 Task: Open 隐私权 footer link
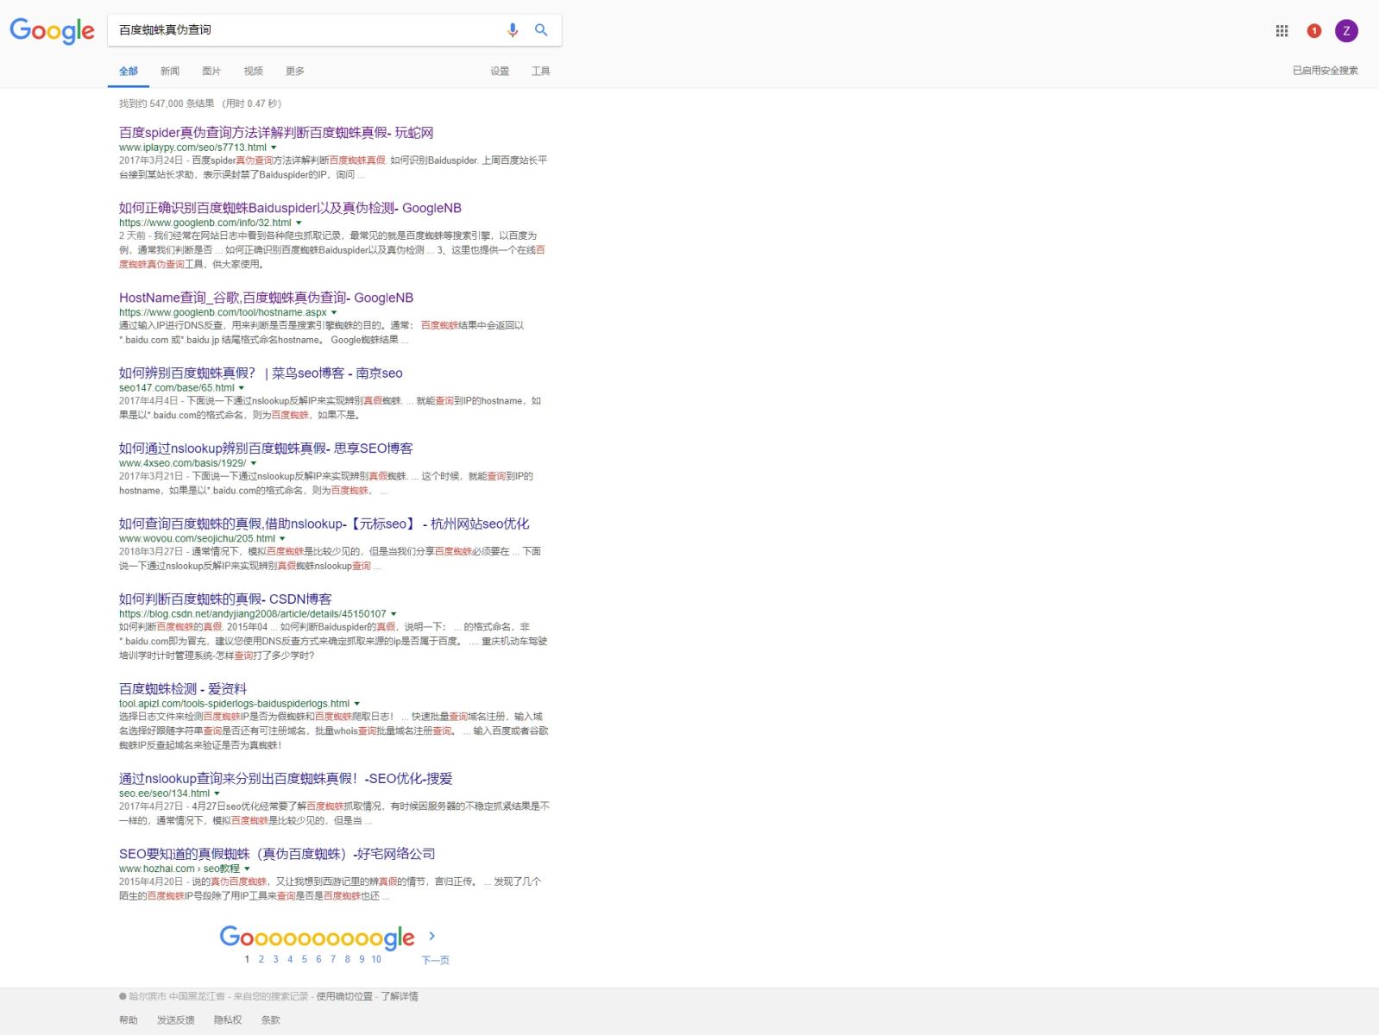click(228, 1020)
